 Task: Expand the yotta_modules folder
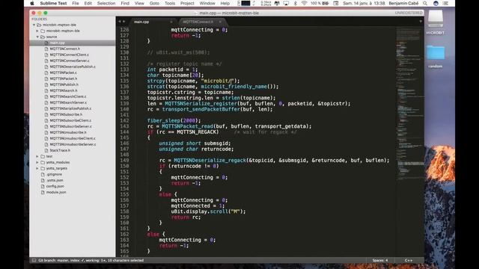pyautogui.click(x=37, y=162)
